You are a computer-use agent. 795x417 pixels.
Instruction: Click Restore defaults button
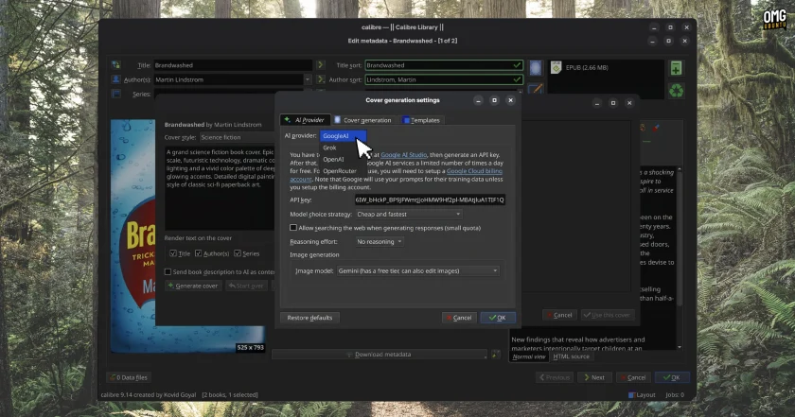309,318
